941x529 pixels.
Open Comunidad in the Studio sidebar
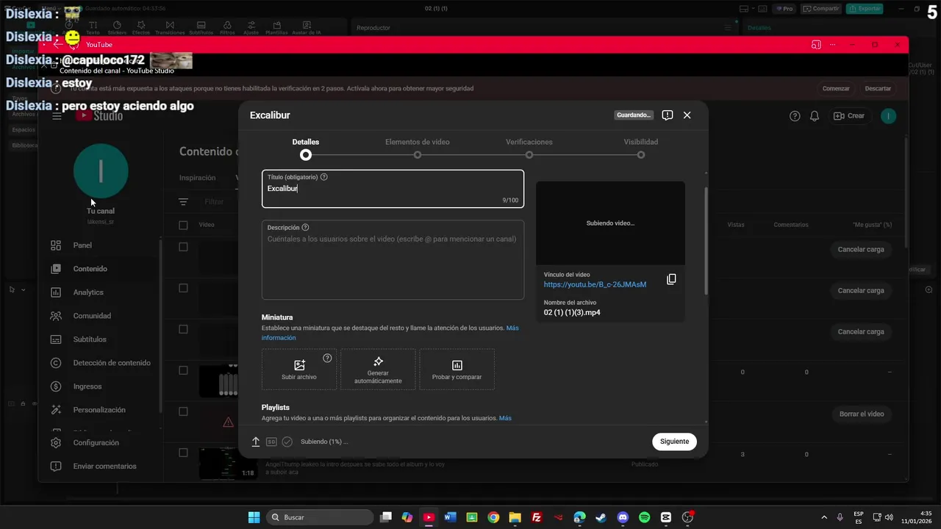[100, 316]
